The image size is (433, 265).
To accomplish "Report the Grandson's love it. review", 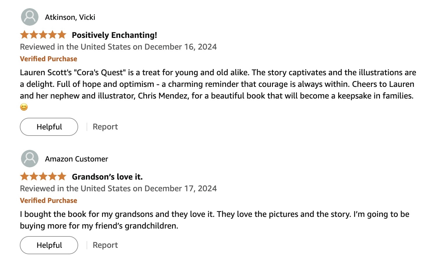I will tap(105, 245).
